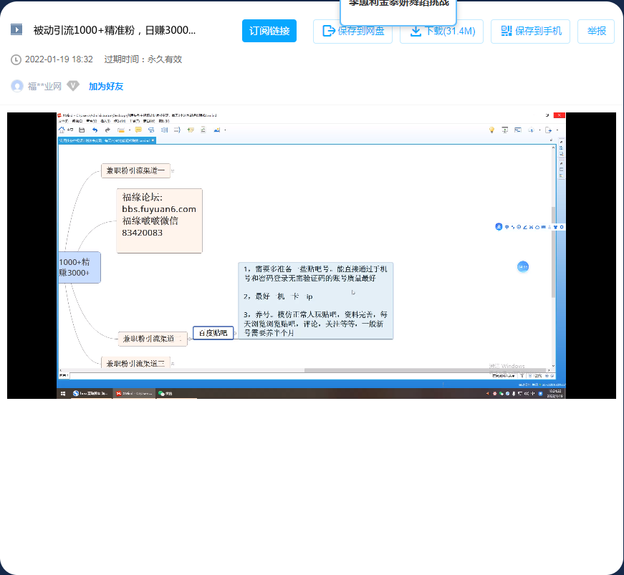The width and height of the screenshot is (624, 575).
Task: Click the notes checklist icon in toolbar
Action: tap(203, 130)
